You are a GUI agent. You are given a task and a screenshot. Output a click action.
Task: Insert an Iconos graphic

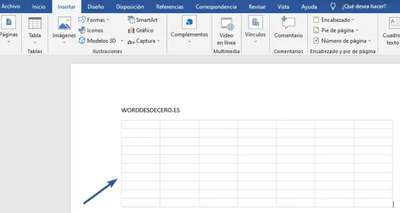tap(91, 30)
